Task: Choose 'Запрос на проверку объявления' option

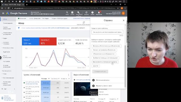Action: 104,50
